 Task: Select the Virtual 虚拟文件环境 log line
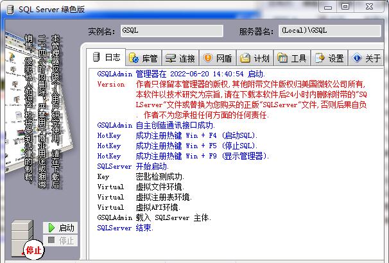(x=141, y=187)
